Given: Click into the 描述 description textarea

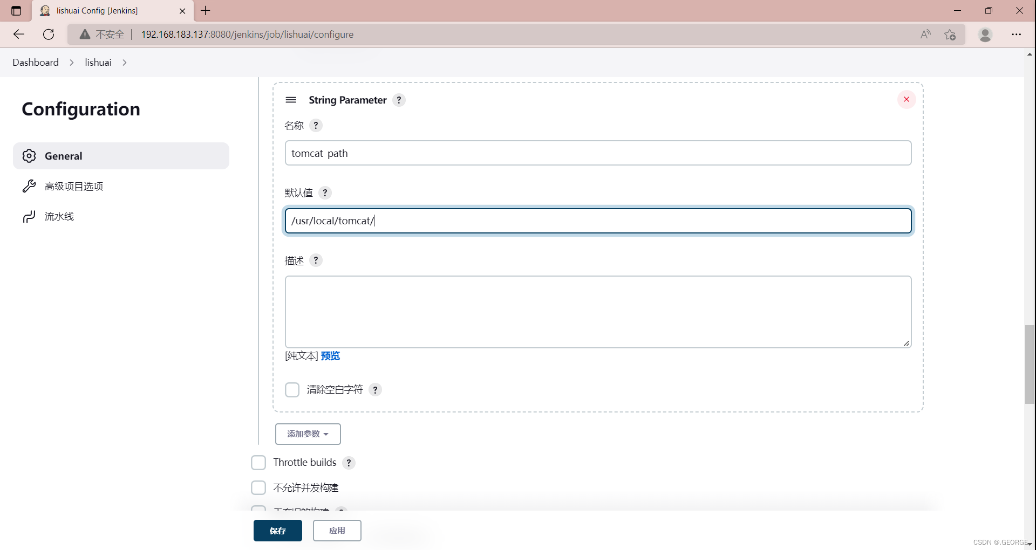Looking at the screenshot, I should (598, 312).
